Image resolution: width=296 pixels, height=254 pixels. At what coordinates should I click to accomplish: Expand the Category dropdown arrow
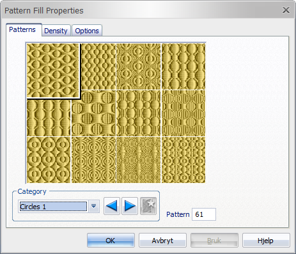pos(93,206)
